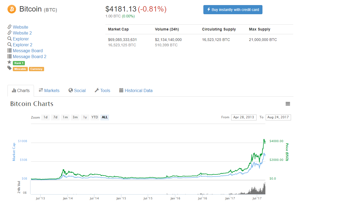The width and height of the screenshot is (337, 205).
Task: Open the Explorer 2 link
Action: point(22,45)
